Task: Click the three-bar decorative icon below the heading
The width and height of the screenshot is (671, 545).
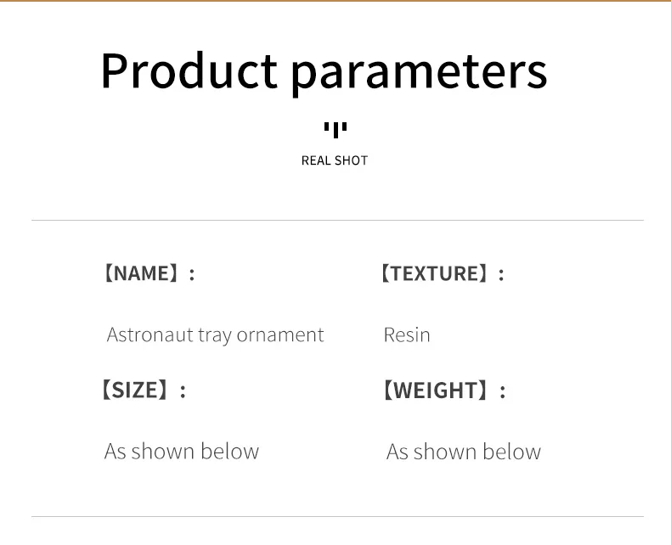Action: (x=335, y=130)
